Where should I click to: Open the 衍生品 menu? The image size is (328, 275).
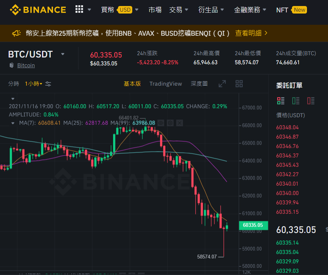click(x=208, y=10)
